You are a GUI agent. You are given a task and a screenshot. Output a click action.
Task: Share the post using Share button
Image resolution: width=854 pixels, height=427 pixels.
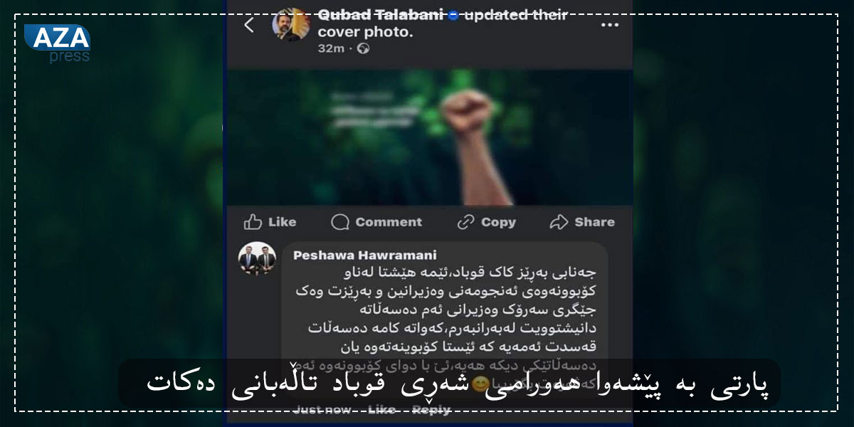[x=582, y=222]
